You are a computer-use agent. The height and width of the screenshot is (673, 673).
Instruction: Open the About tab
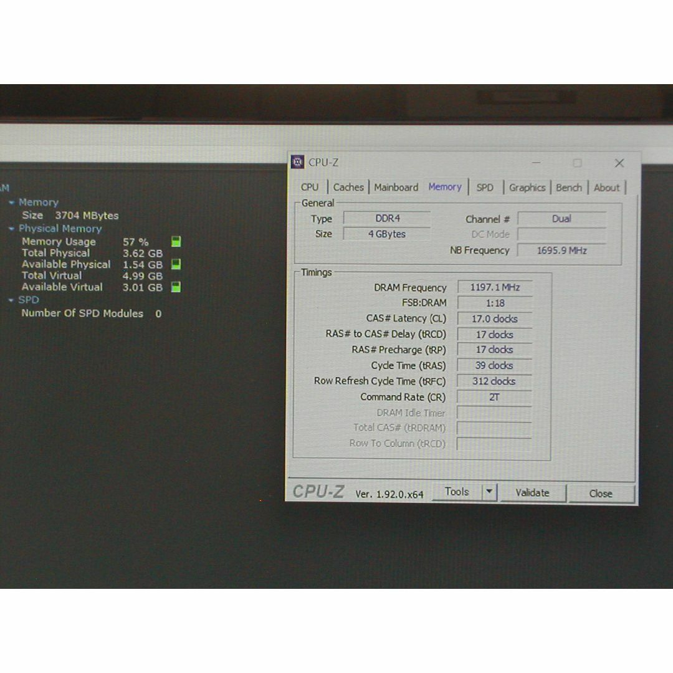606,188
